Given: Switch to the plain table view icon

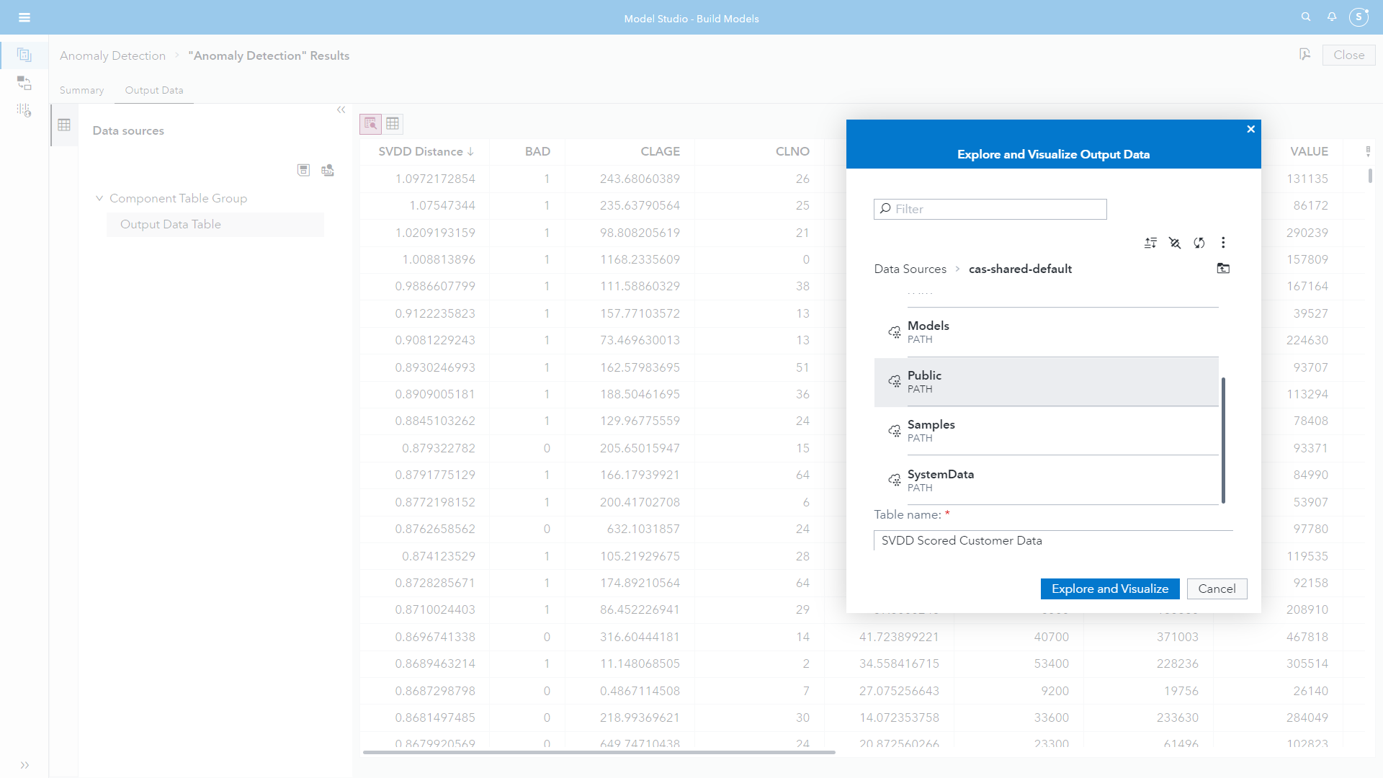Looking at the screenshot, I should coord(393,124).
